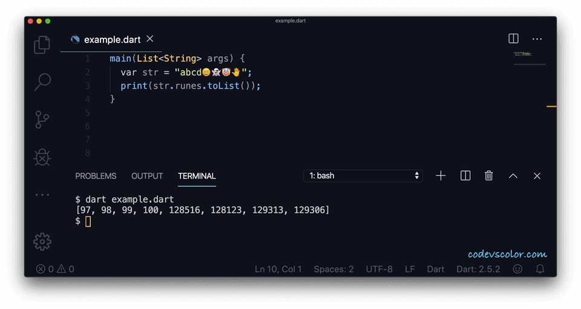Click the split editor icon
The width and height of the screenshot is (581, 309).
point(513,39)
